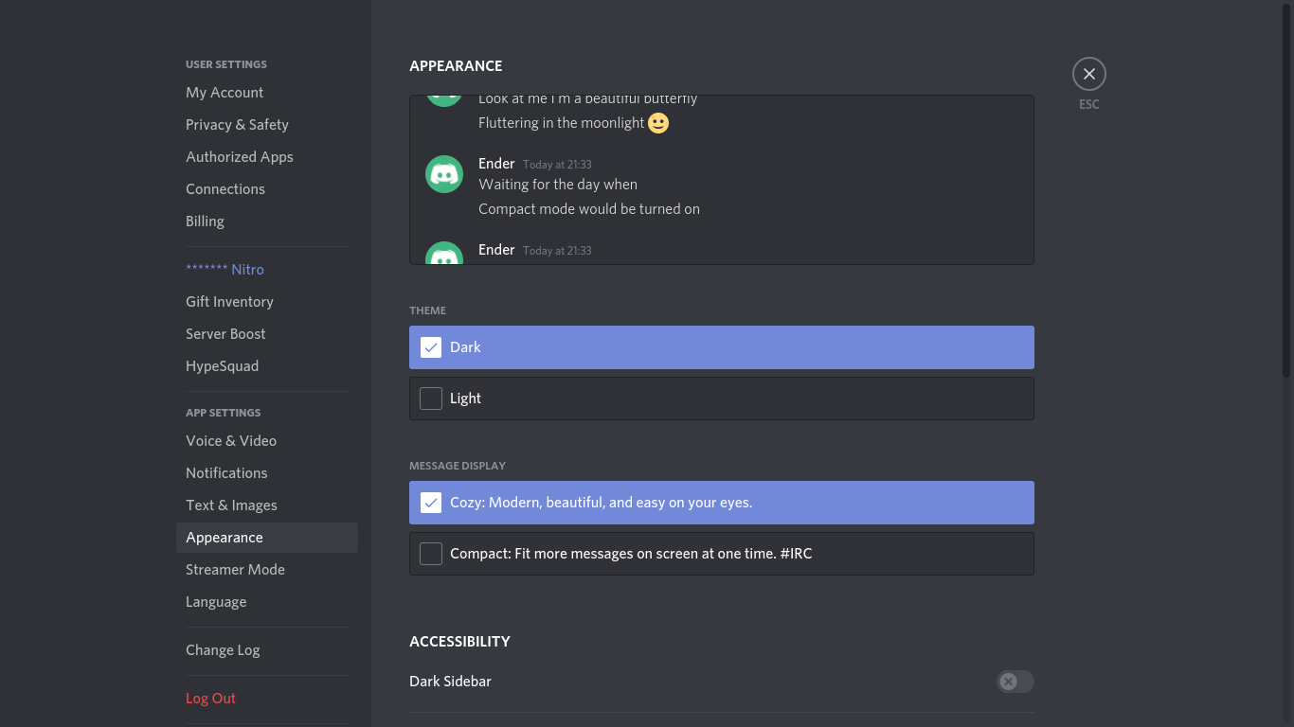Open Text & Images settings
This screenshot has width=1294, height=727.
267,505
